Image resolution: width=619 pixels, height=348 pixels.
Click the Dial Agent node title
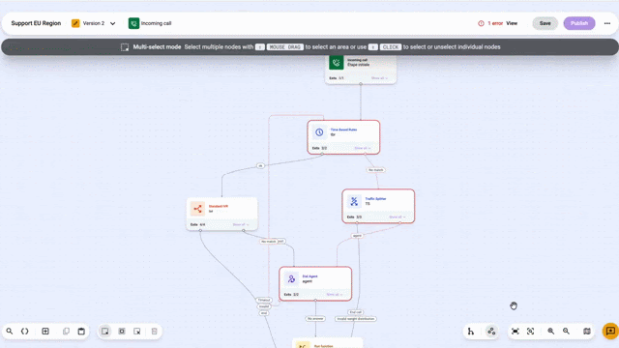[x=309, y=276]
